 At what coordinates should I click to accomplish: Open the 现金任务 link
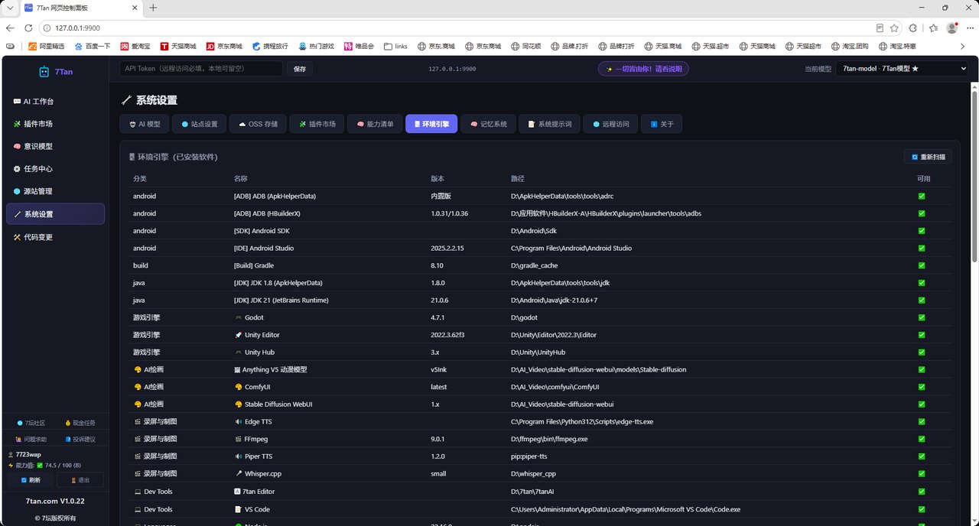coord(80,423)
